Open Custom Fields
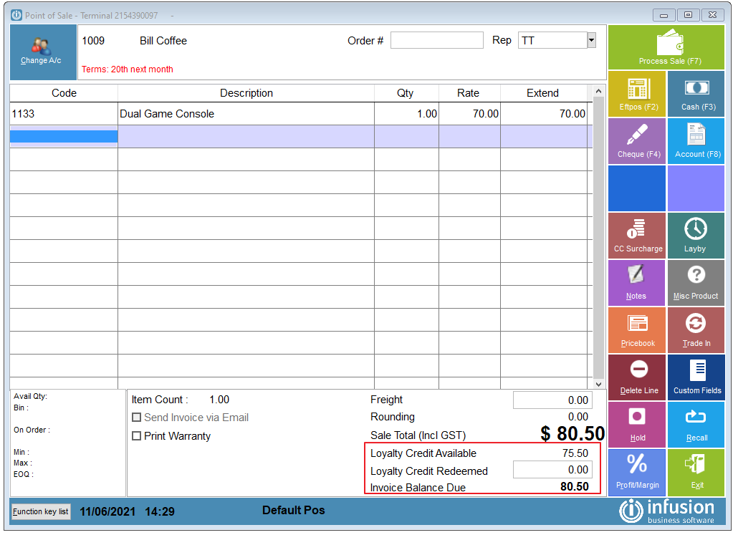733x535 pixels. point(696,377)
